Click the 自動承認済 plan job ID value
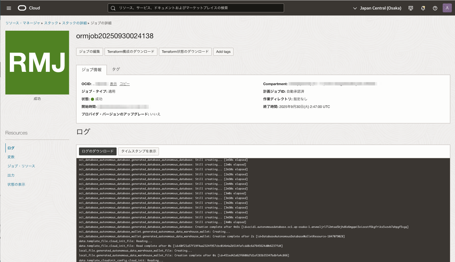Viewport: 455px width, 262px height. (x=295, y=91)
